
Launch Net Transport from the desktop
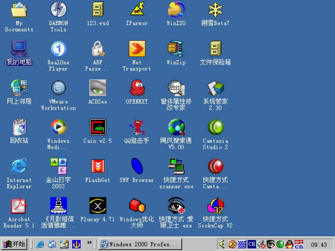[x=137, y=49]
